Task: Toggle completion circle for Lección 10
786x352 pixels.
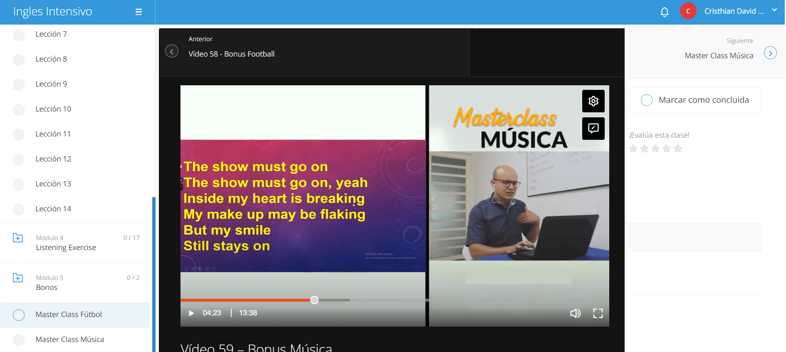Action: [19, 109]
